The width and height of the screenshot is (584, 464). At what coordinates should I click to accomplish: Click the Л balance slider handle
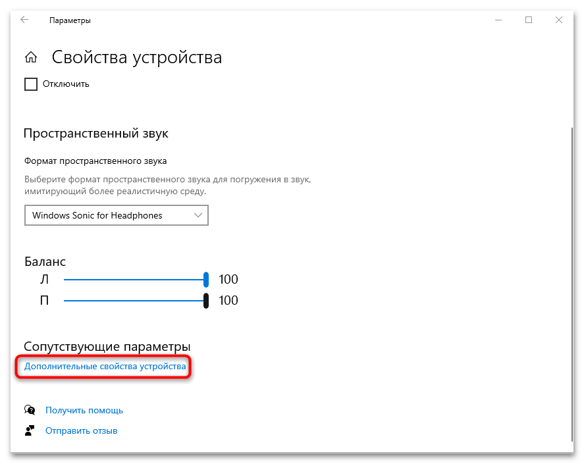[206, 280]
